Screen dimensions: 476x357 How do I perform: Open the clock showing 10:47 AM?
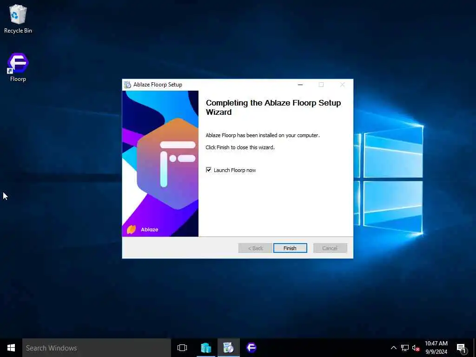click(436, 348)
